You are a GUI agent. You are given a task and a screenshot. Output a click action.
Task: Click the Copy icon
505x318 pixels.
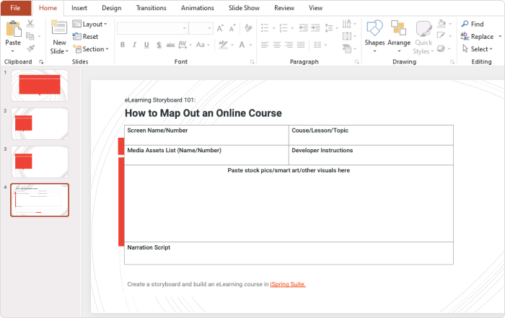(x=30, y=36)
